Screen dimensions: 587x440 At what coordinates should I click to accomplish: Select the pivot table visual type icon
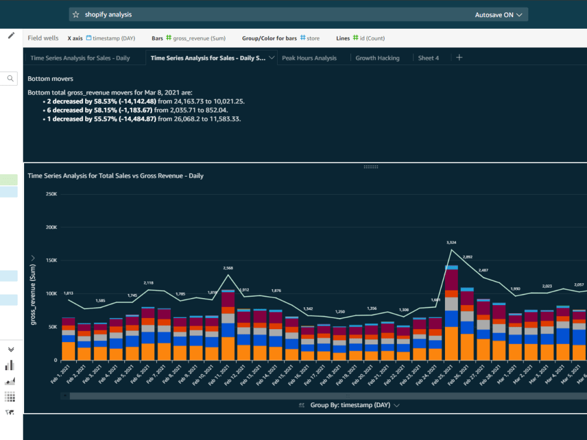click(11, 396)
